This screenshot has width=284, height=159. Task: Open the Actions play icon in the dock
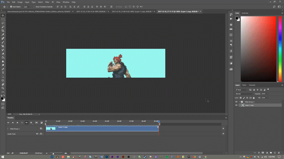pyautogui.click(x=231, y=19)
